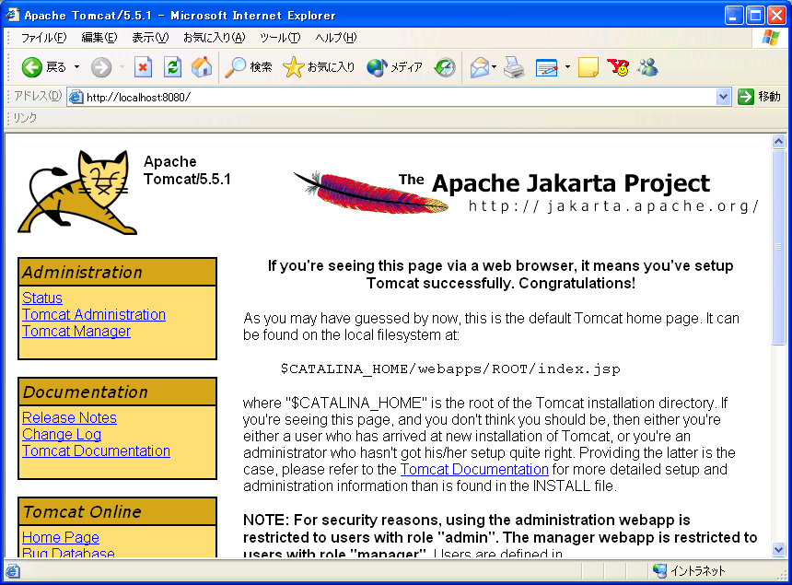Click the Forward arrow toolbar button
The image size is (792, 585).
101,67
